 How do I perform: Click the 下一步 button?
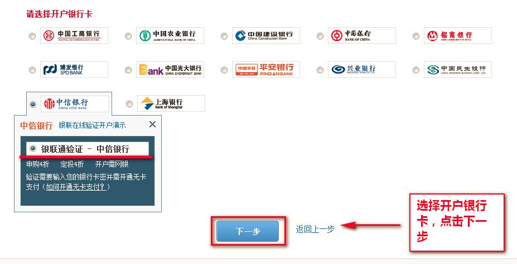[x=248, y=231]
